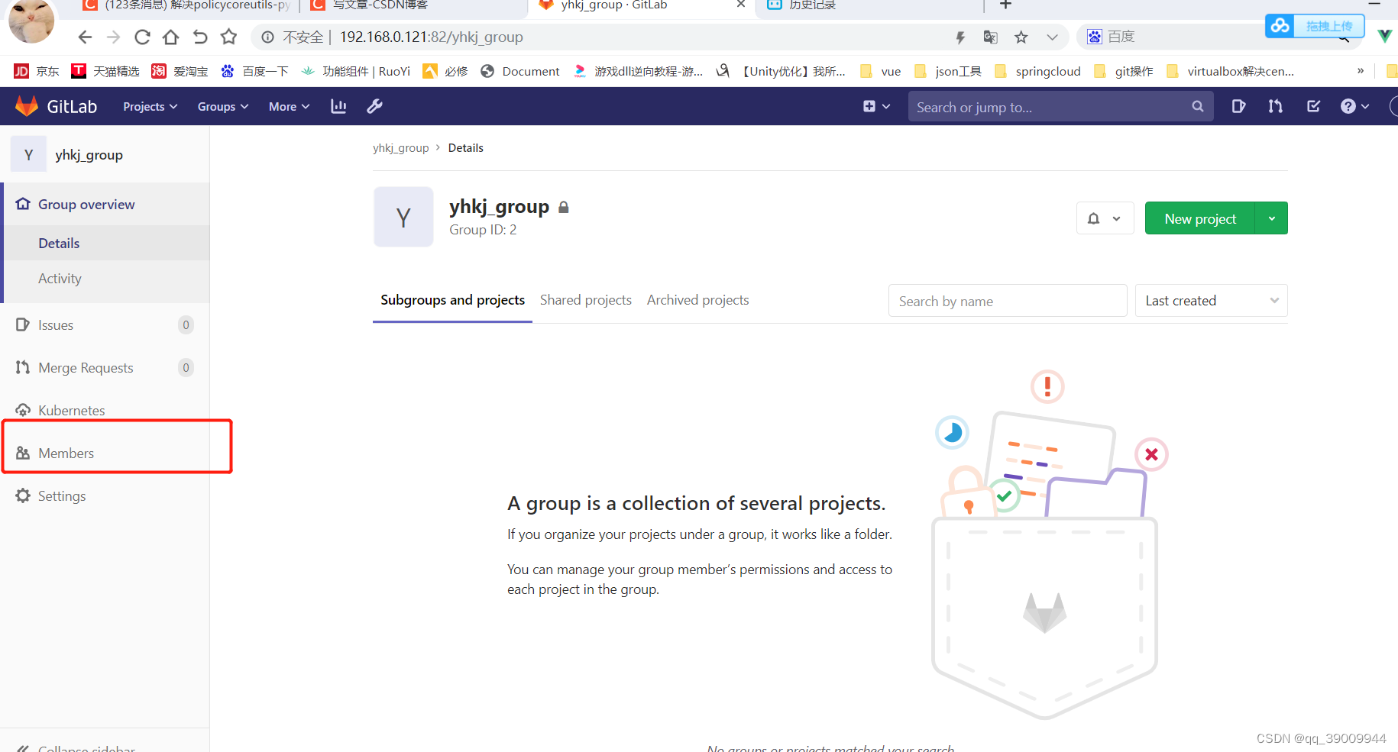Viewport: 1398px width, 752px height.
Task: Open Kubernetes in the sidebar
Action: tap(105, 410)
